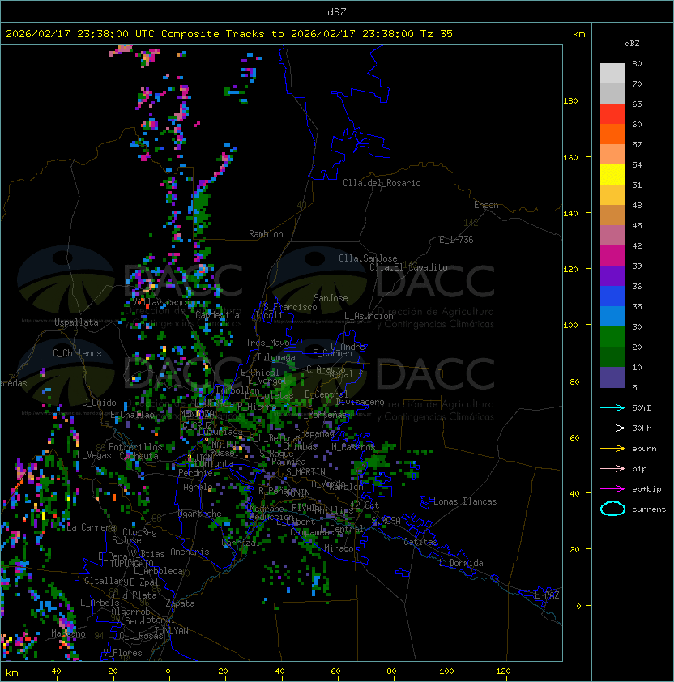
Task: Click the 'eburn' legend label
Action: (x=644, y=449)
